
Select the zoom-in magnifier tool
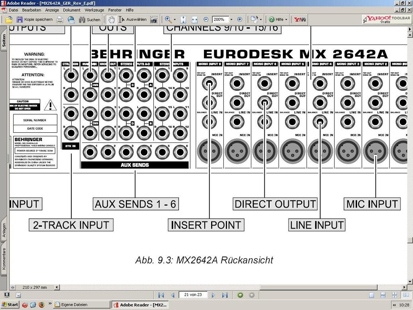click(168, 20)
